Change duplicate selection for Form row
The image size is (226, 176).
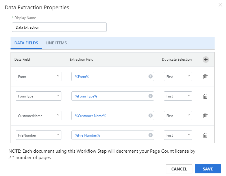pyautogui.click(x=178, y=76)
